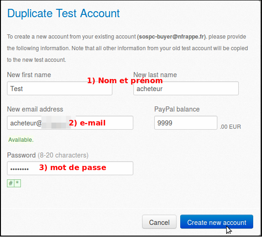Viewport: 262px width, 237px height.
Task: Click the # password strength indicator
Action: click(x=11, y=184)
